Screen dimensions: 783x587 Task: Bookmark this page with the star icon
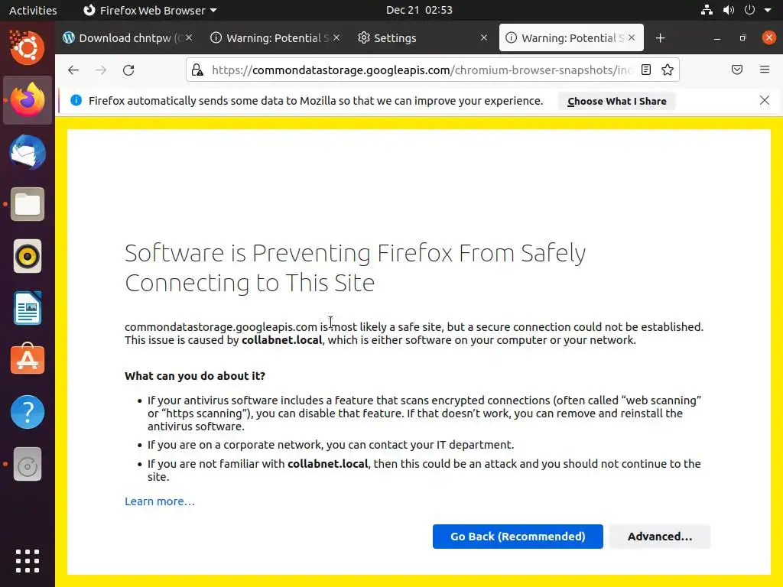668,70
